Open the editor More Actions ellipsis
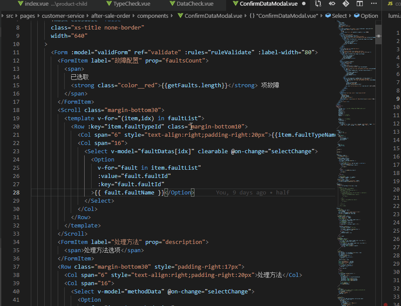The image size is (401, 306). (374, 3)
